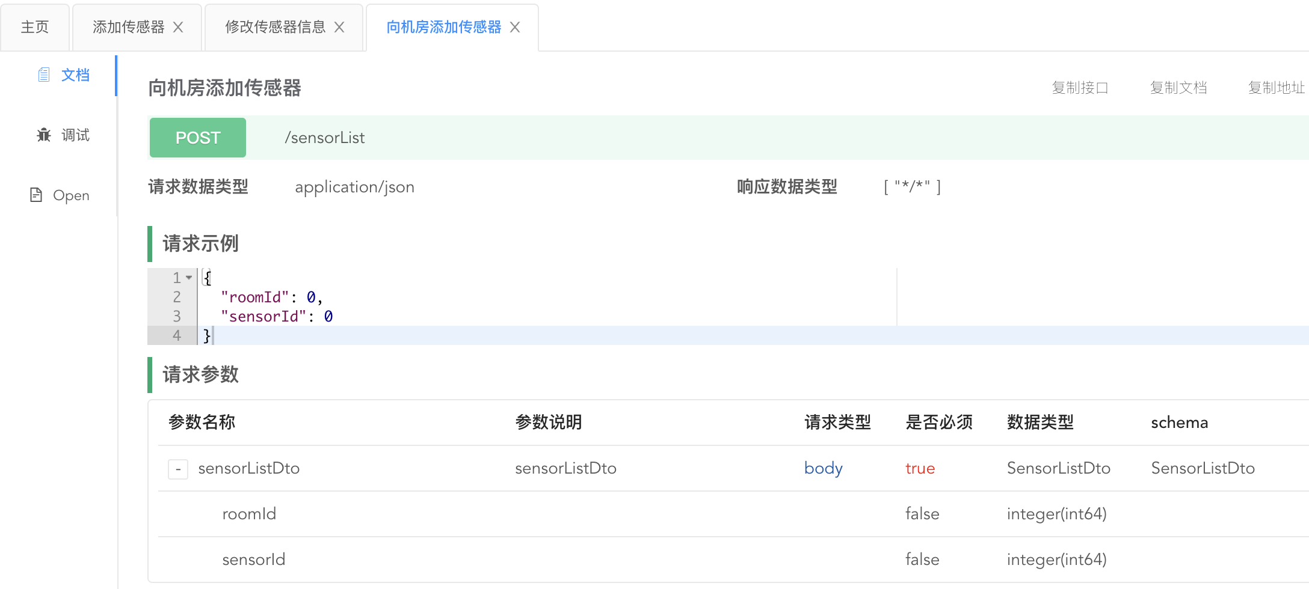Click the file icon next to Open

[x=36, y=195]
